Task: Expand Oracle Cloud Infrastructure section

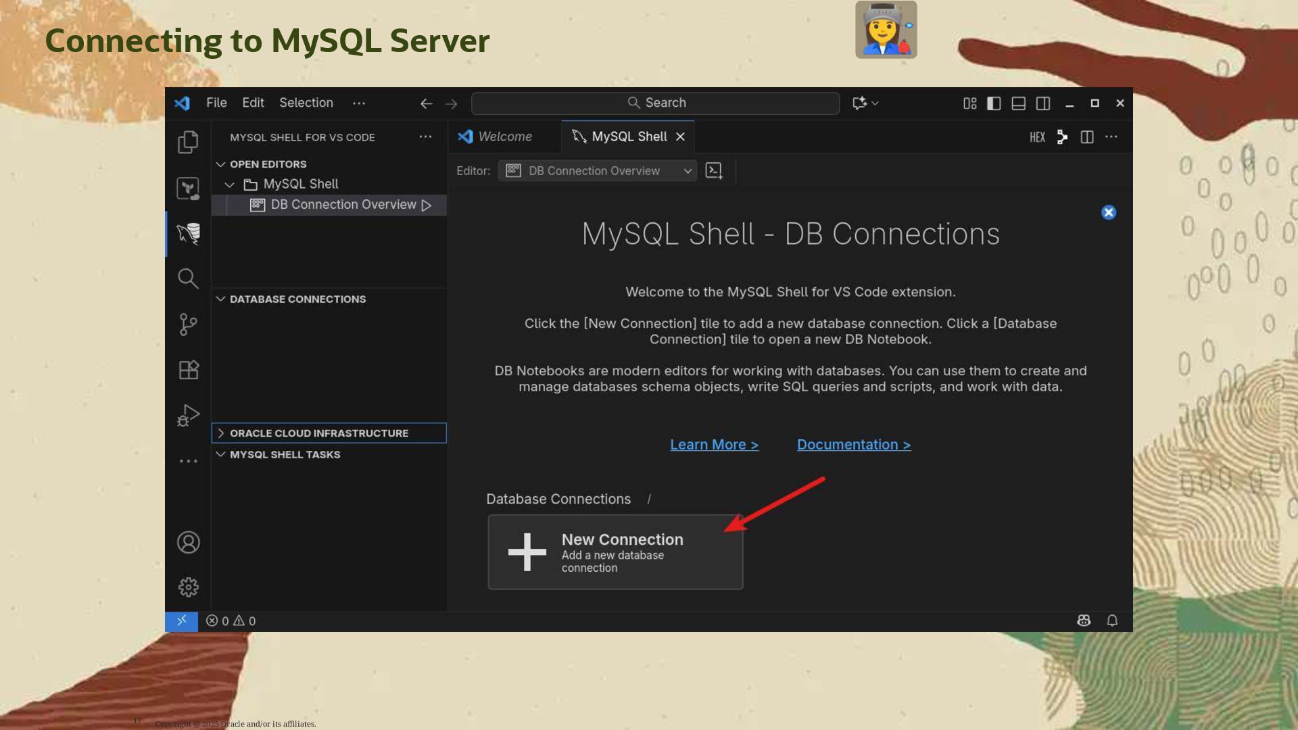Action: pyautogui.click(x=318, y=433)
